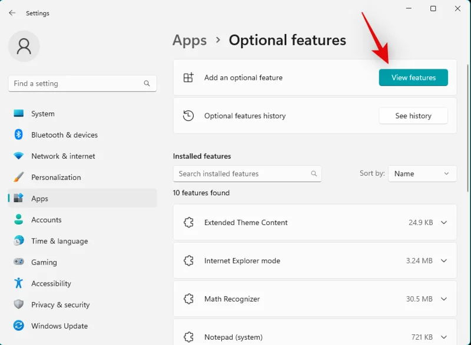Click the See history button
471x345 pixels.
[x=413, y=116]
